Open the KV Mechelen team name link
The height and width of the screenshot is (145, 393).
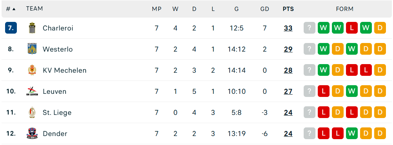tap(64, 70)
